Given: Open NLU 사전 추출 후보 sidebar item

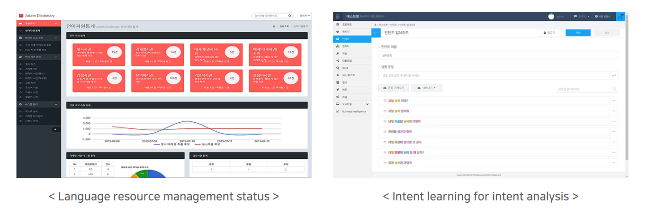Looking at the screenshot, I should point(36,49).
